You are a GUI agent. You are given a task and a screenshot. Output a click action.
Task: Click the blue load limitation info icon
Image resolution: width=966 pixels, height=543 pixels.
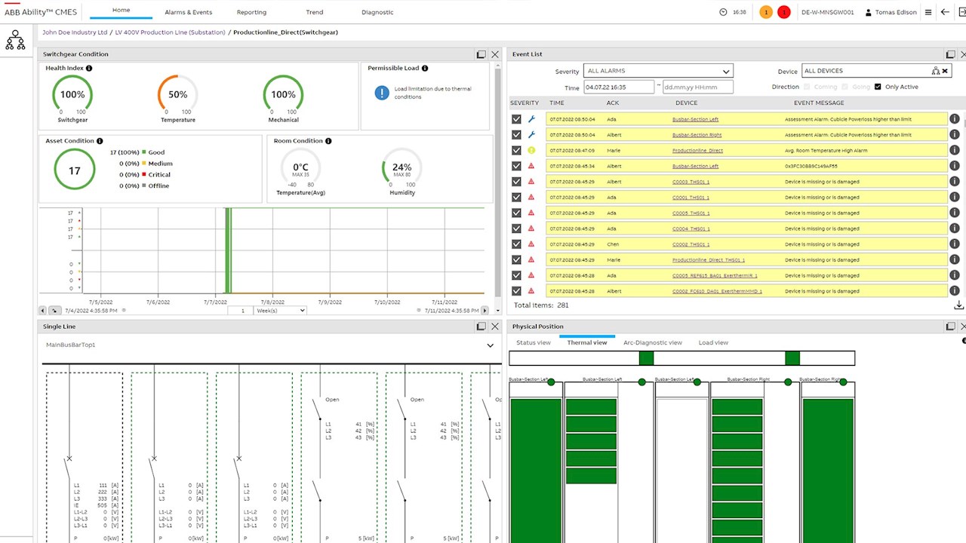click(382, 93)
